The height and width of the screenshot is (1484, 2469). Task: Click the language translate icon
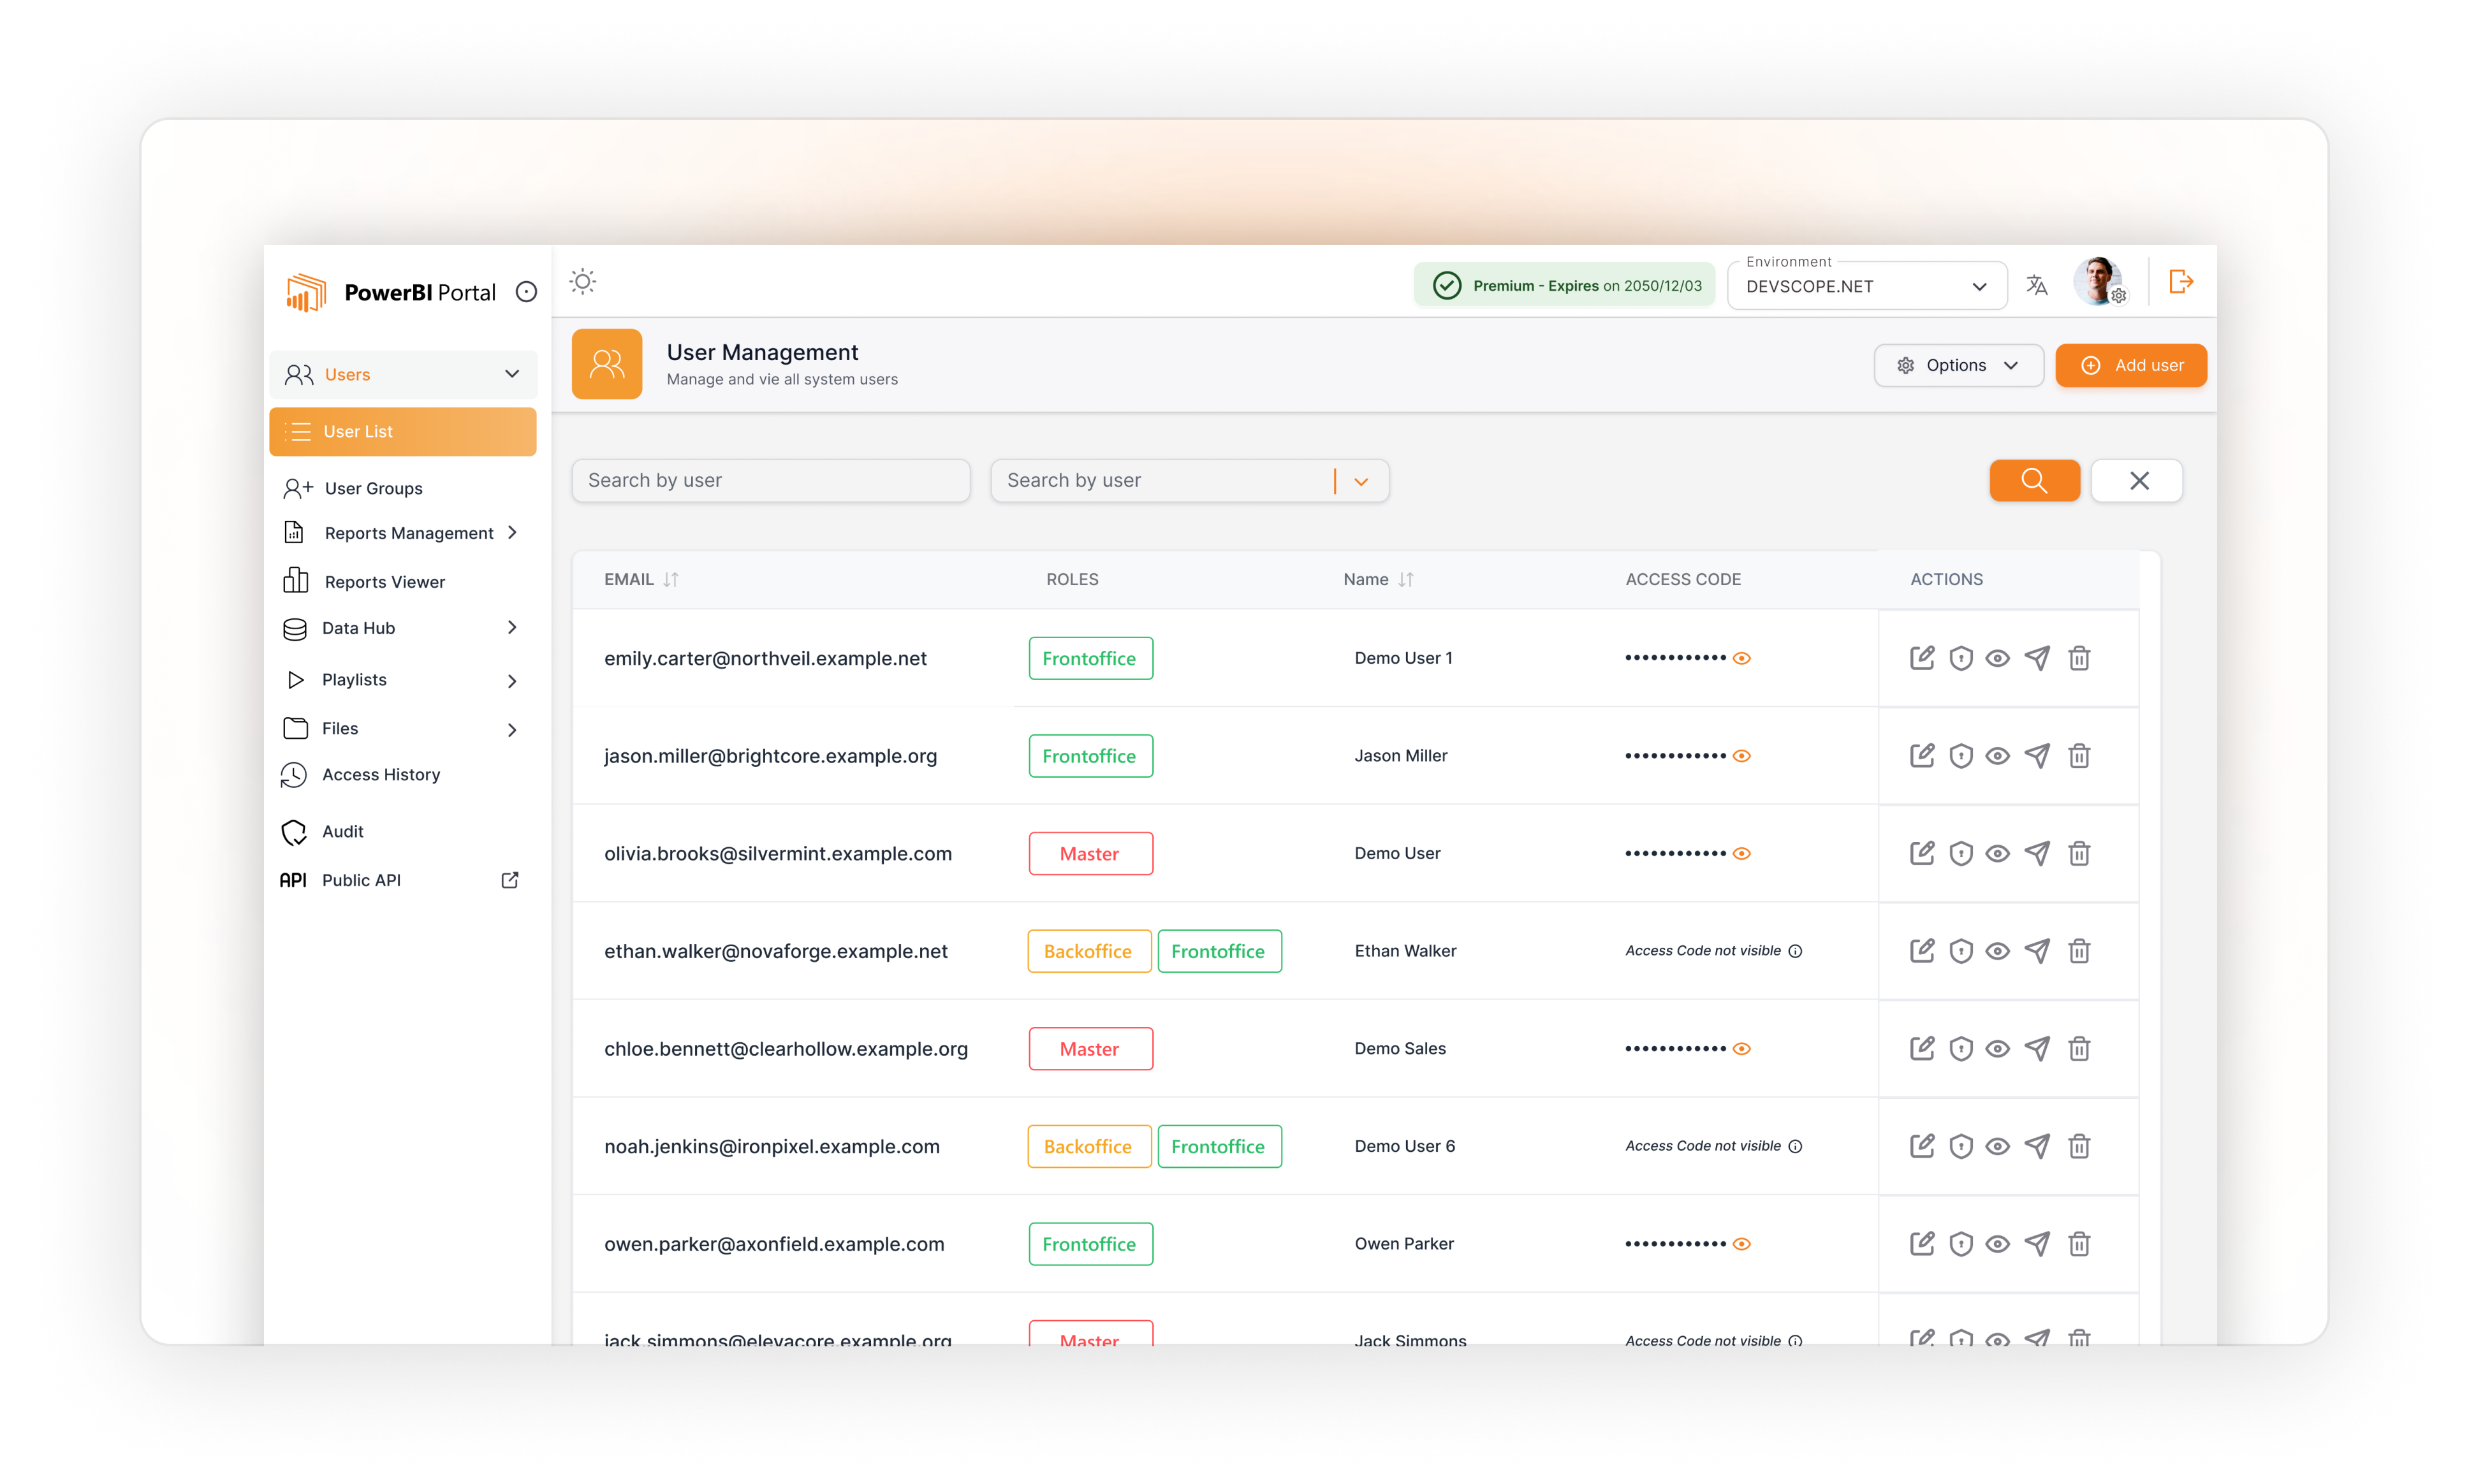tap(2037, 285)
